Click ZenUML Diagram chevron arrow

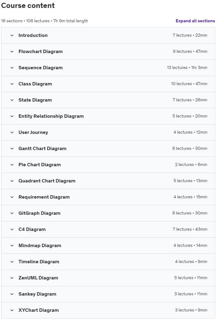pyautogui.click(x=12, y=278)
